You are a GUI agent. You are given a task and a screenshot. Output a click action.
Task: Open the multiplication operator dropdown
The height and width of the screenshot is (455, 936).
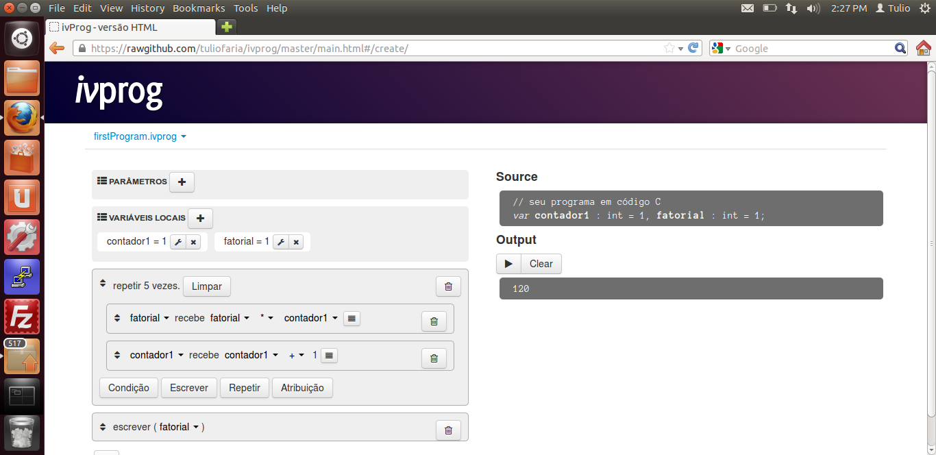coord(267,318)
